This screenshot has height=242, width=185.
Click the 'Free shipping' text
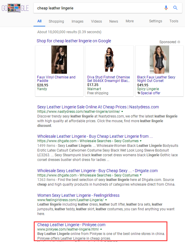tap(98, 93)
